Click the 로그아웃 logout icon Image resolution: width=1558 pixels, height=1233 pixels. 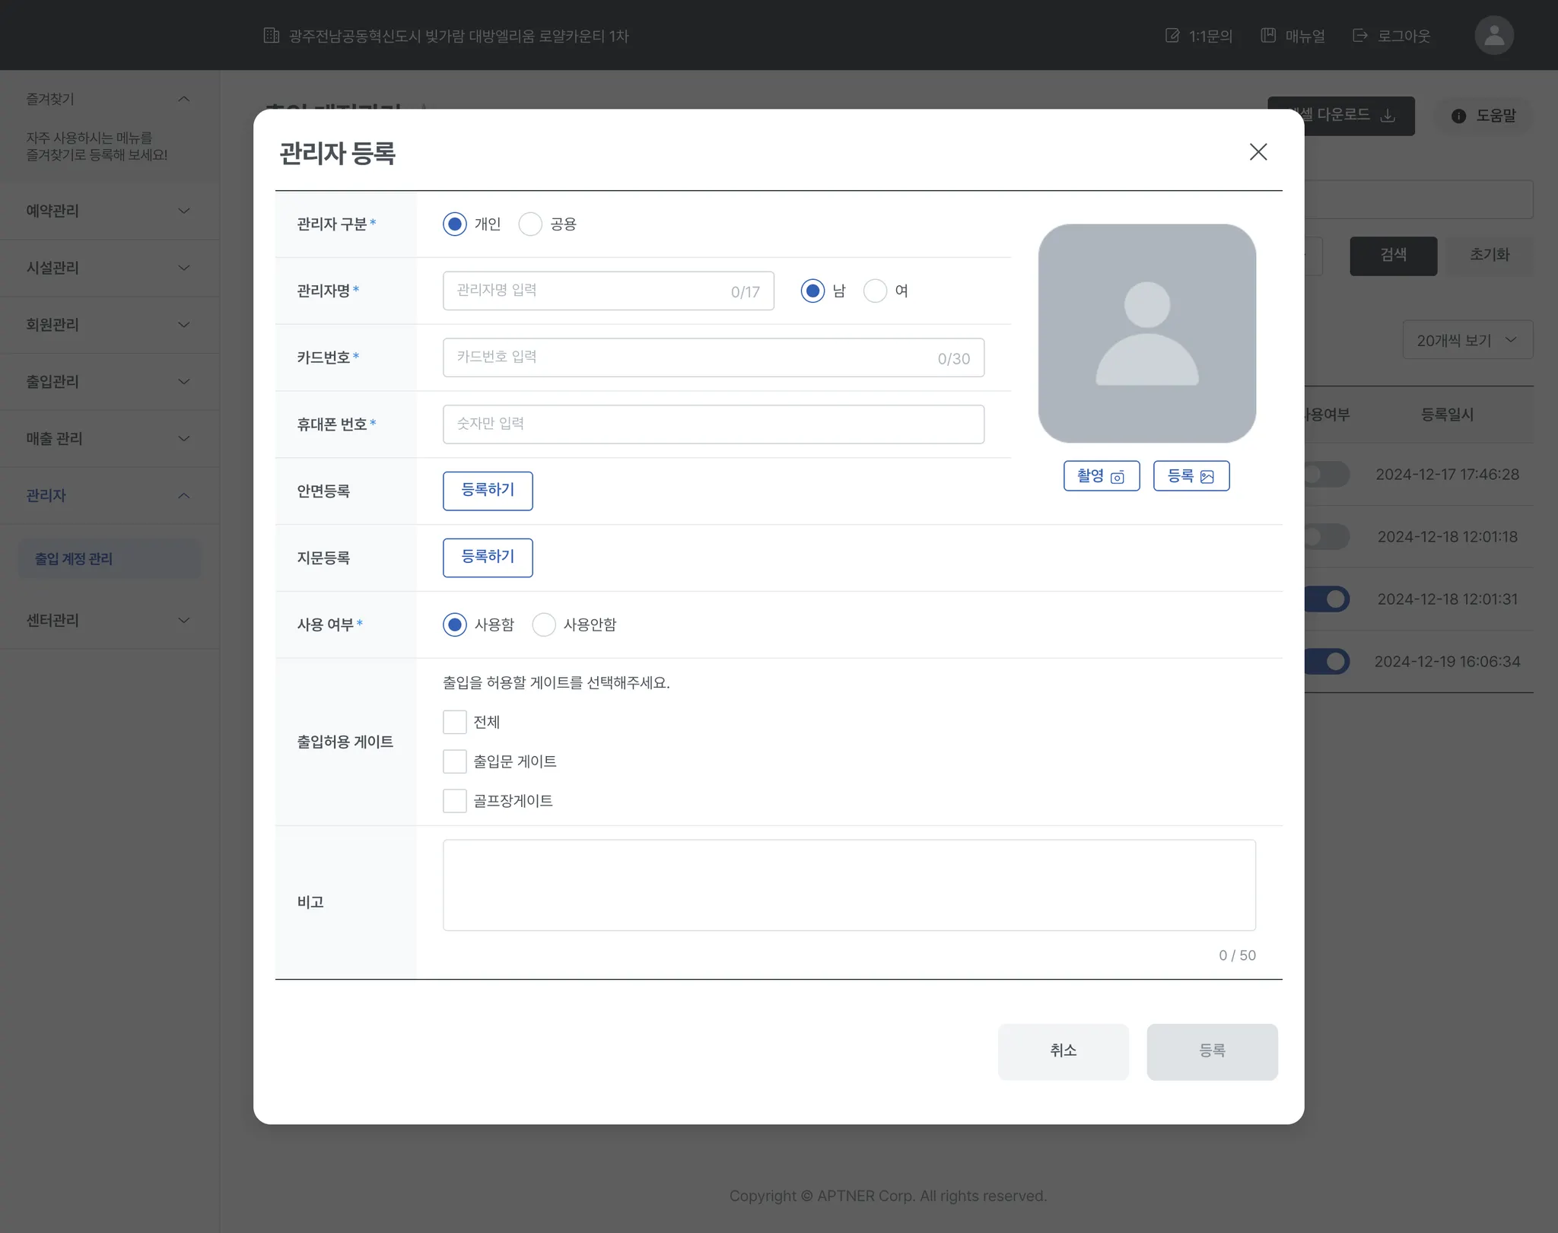(x=1360, y=36)
